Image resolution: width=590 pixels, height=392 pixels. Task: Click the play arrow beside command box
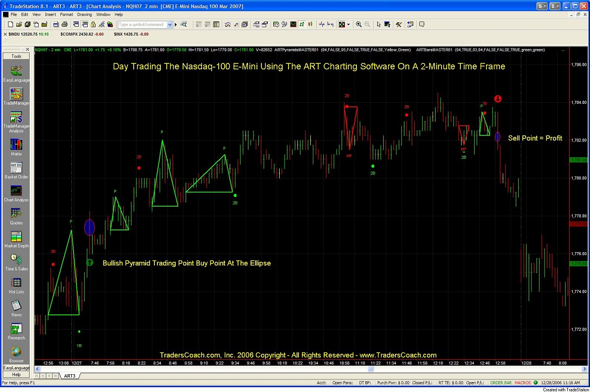pyautogui.click(x=176, y=25)
